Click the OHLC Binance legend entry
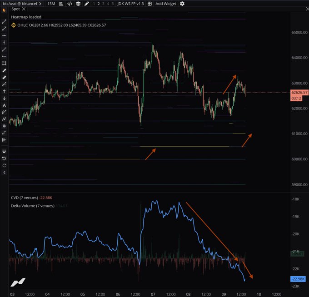The width and height of the screenshot is (309, 297). (59, 25)
